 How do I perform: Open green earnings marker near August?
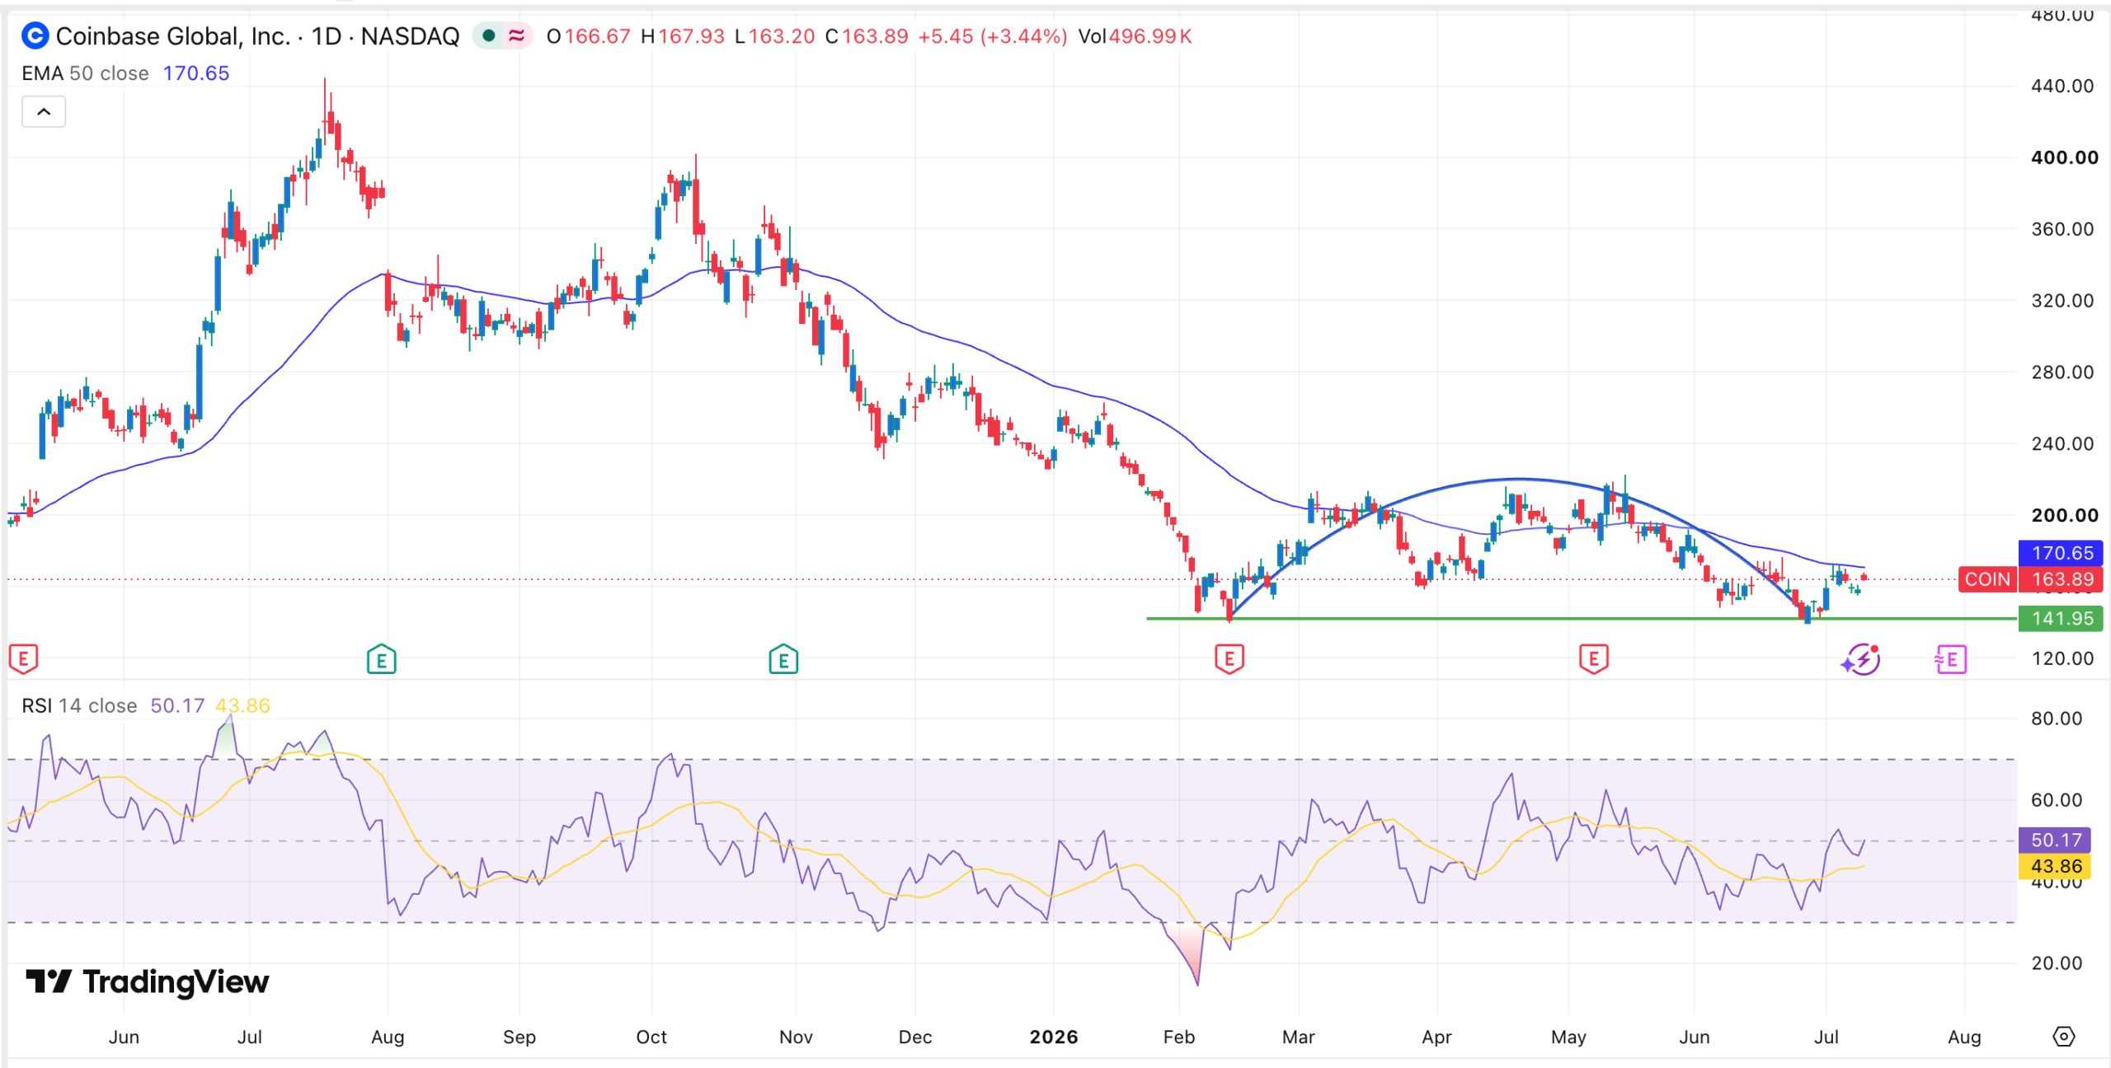pos(381,659)
